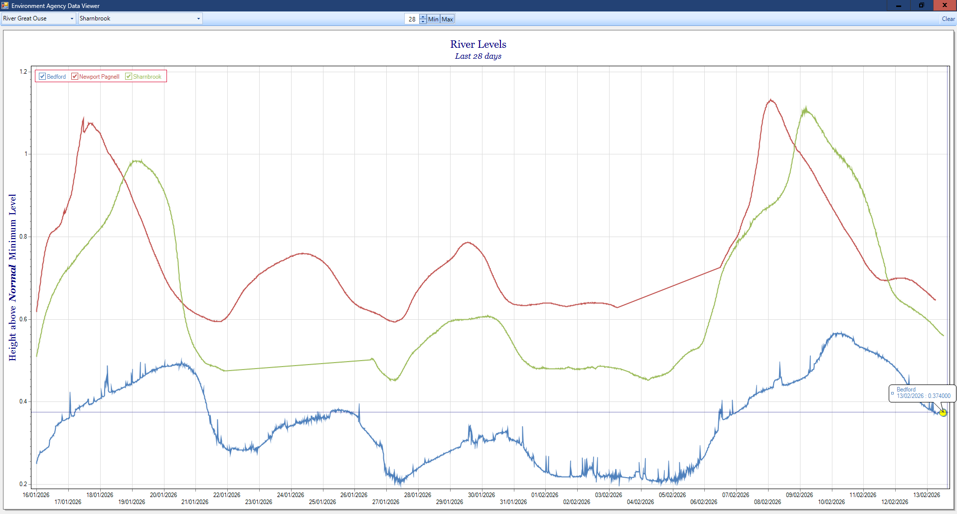Click the Environment Agency app icon in title bar
957x514 pixels.
5,5
